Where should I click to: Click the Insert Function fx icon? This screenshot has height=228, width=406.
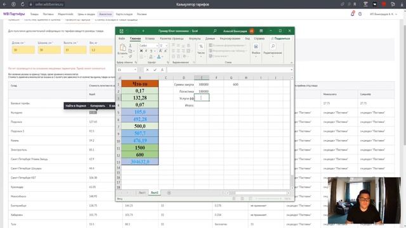pos(162,70)
